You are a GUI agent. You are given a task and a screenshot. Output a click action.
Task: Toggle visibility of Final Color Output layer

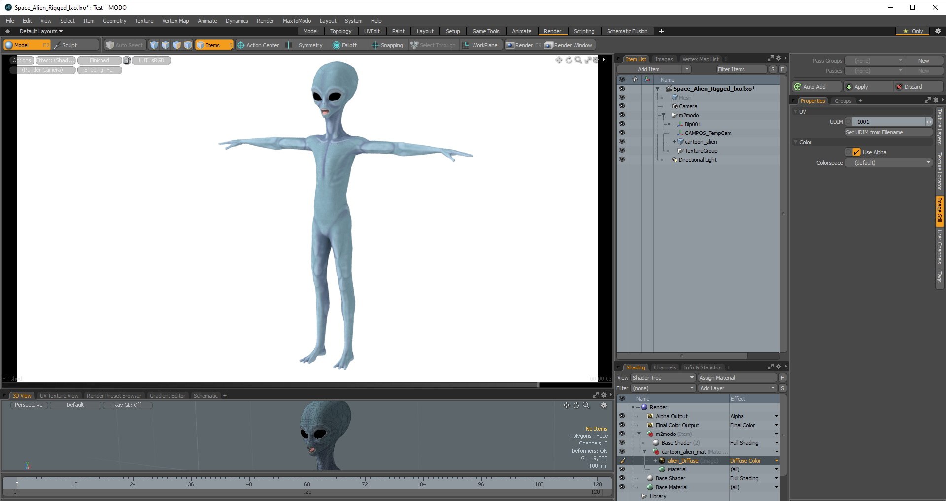[622, 425]
